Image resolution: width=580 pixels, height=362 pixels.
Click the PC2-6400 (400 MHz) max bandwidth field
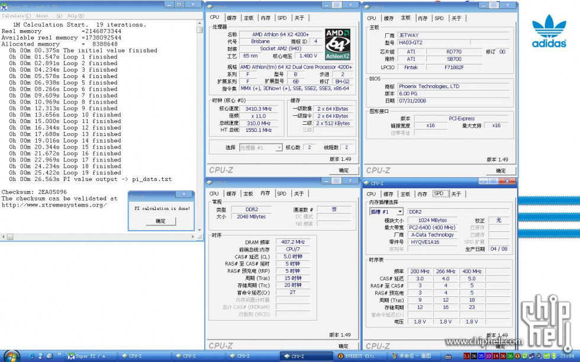pyautogui.click(x=432, y=227)
